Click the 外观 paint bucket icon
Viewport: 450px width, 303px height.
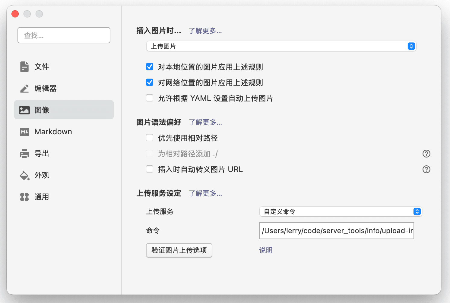24,175
